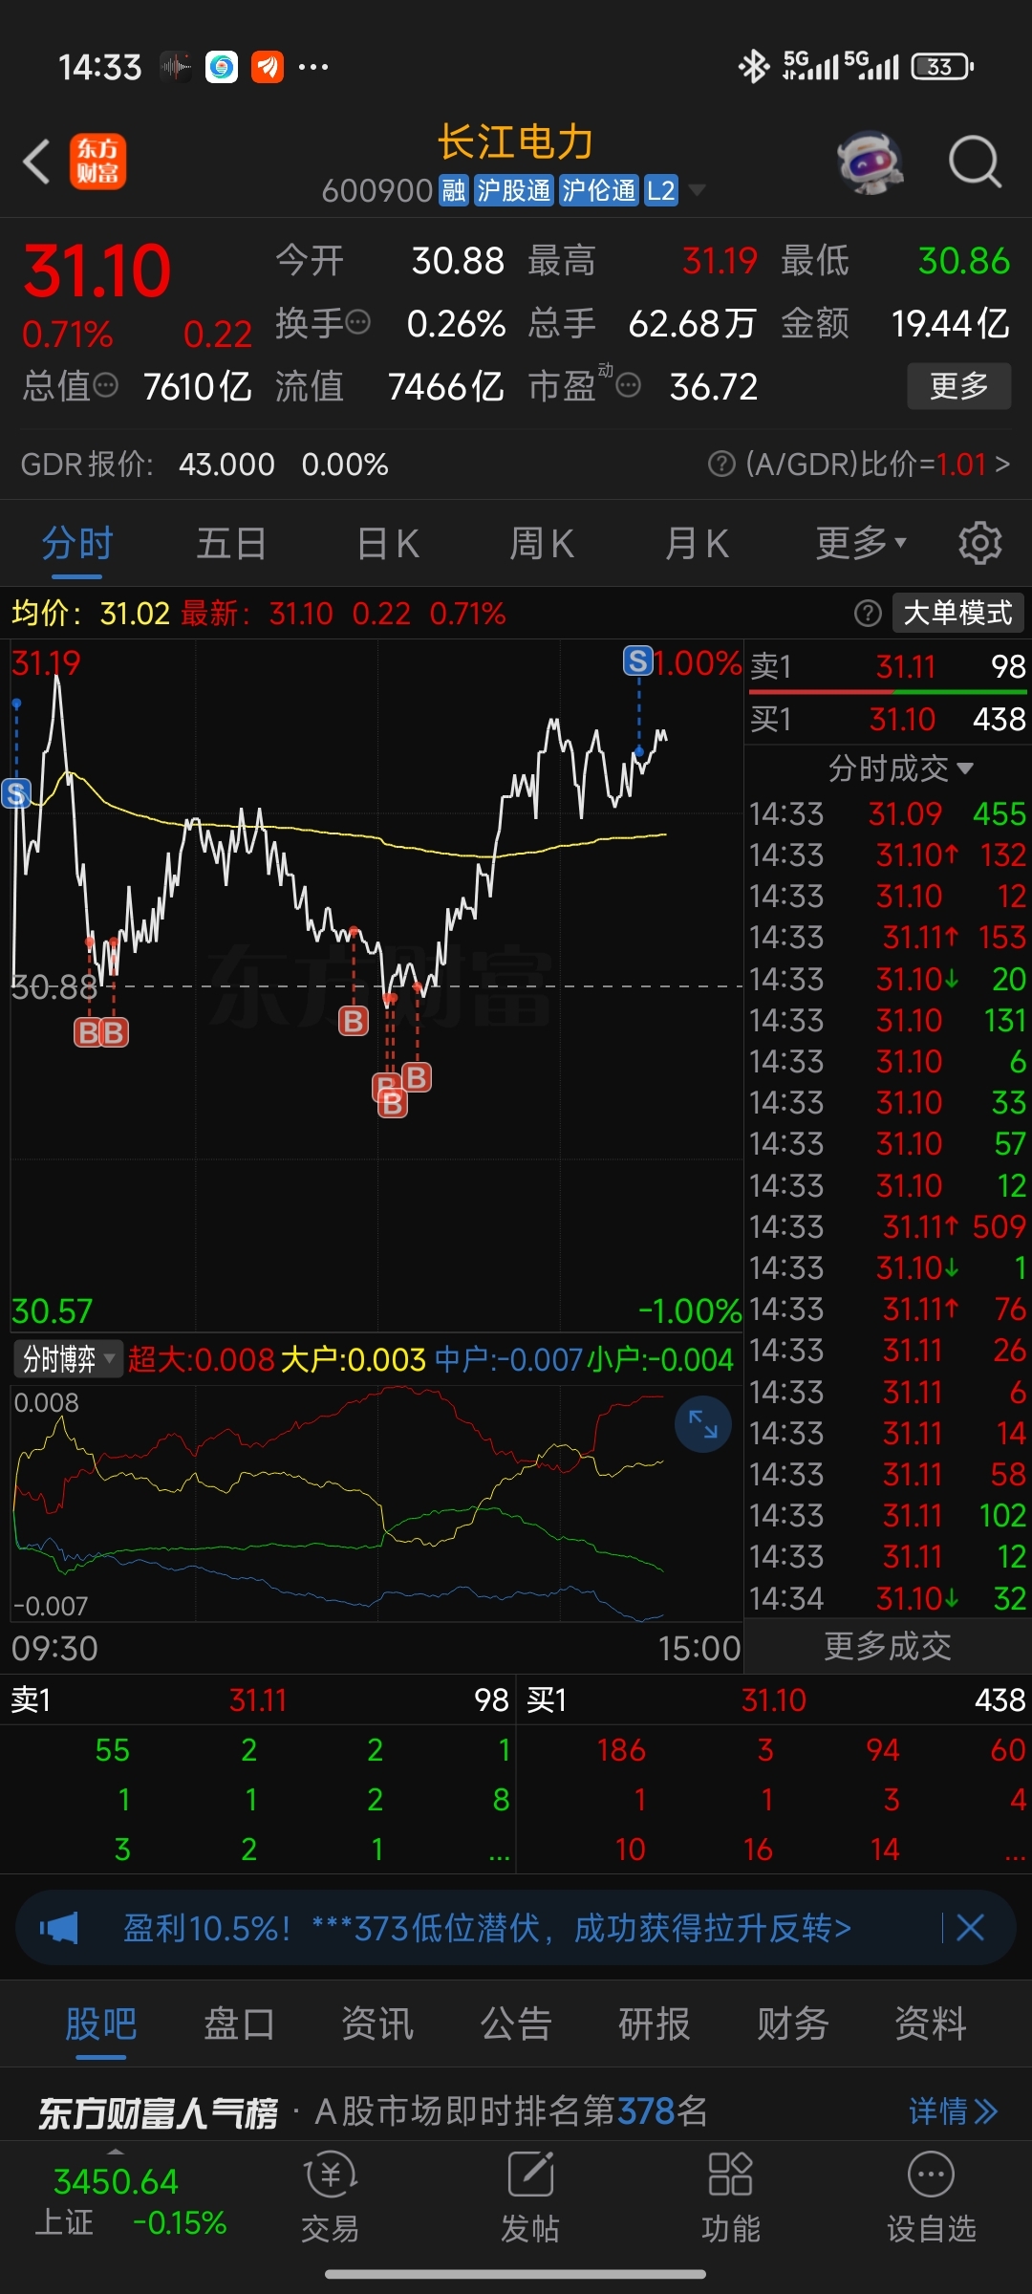This screenshot has height=2294, width=1032.
Task: Expand (A/GDR)比价 details arrow
Action: pos(1002,464)
